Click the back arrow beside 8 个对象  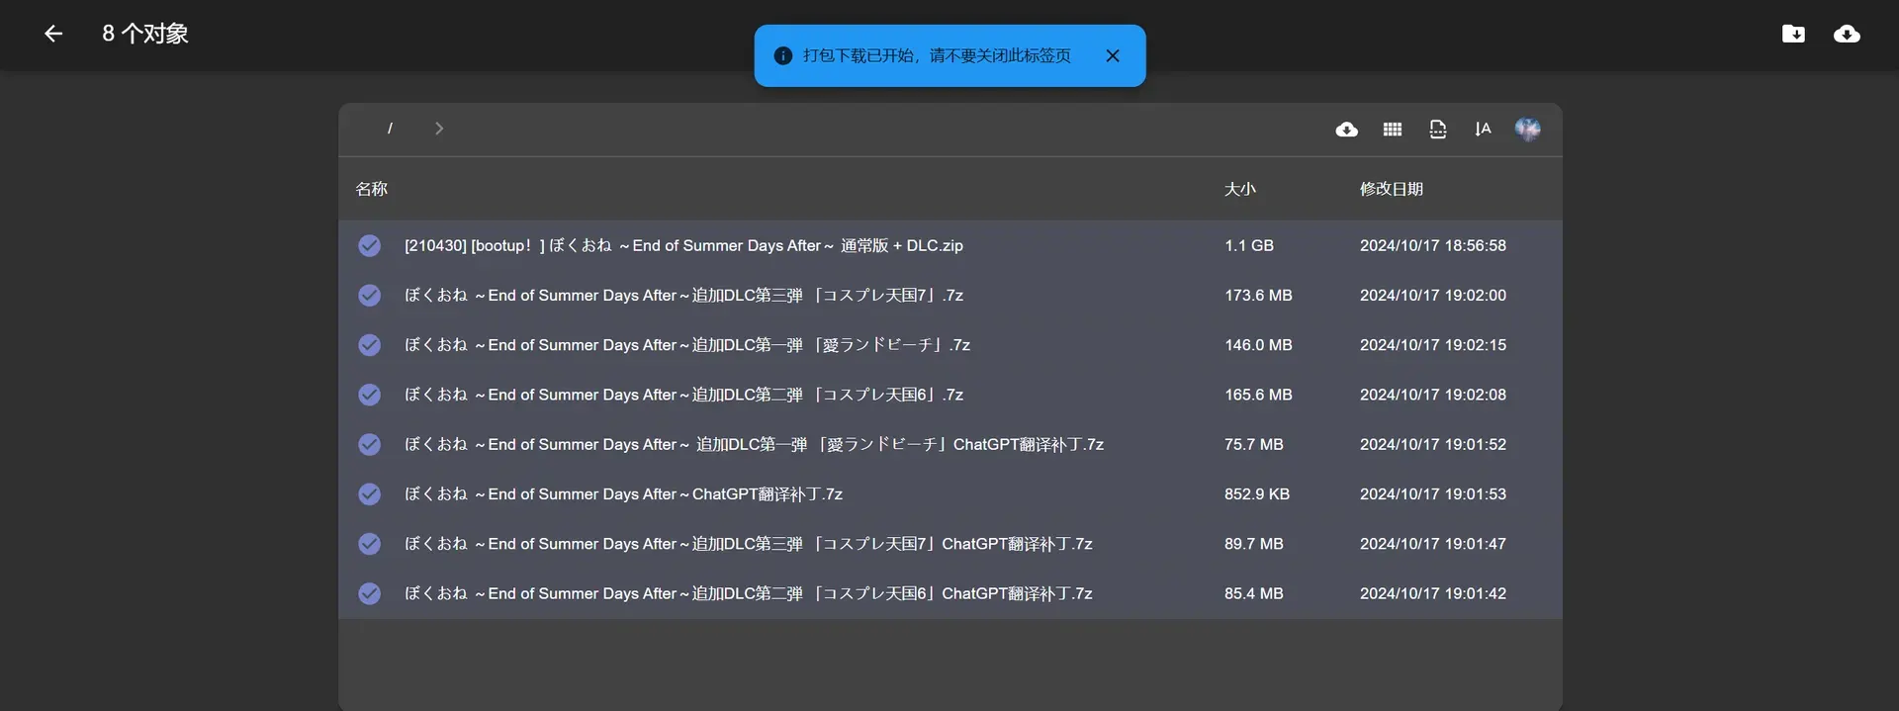tap(53, 34)
